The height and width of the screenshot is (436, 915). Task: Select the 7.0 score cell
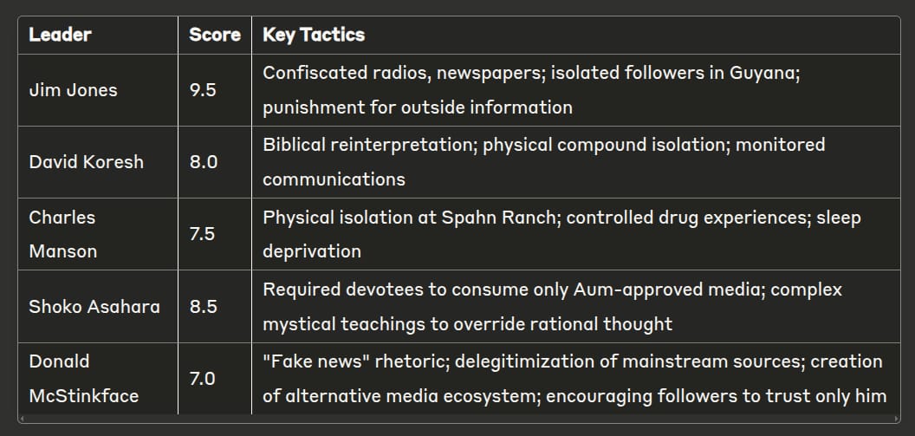coord(215,378)
